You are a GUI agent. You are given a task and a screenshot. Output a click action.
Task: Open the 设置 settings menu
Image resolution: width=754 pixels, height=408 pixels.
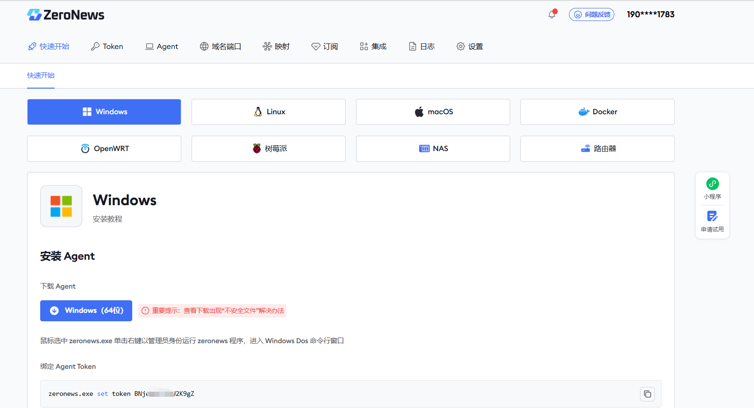(469, 47)
